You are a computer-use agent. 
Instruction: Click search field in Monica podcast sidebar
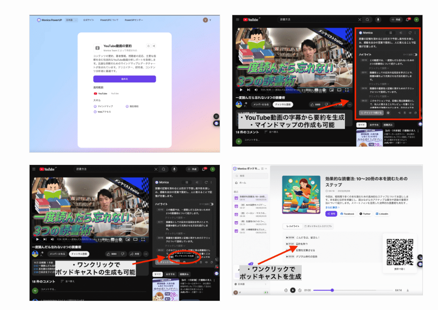(x=251, y=176)
